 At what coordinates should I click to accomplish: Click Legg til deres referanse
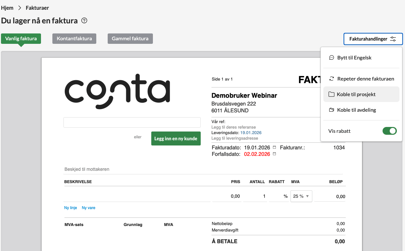tap(234, 127)
